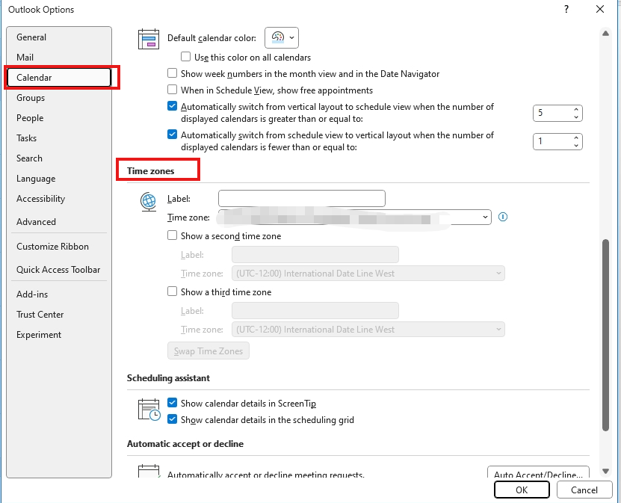Image resolution: width=621 pixels, height=503 pixels.
Task: Enable Show week numbers in month view
Action: 172,73
